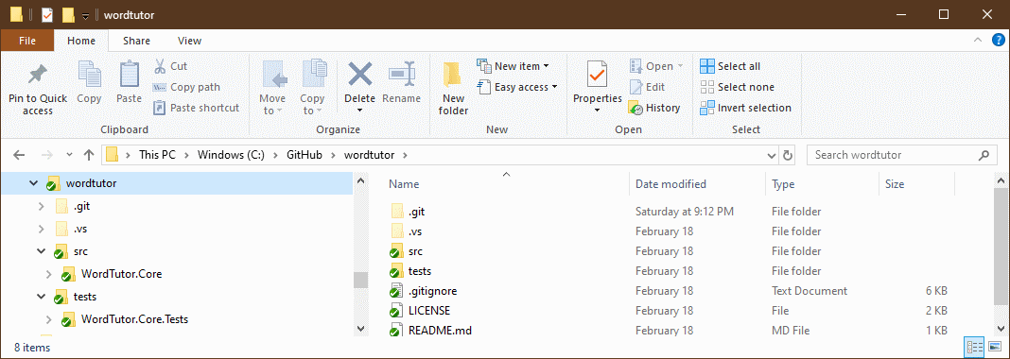
Task: Open Properties from the ribbon
Action: (x=597, y=88)
